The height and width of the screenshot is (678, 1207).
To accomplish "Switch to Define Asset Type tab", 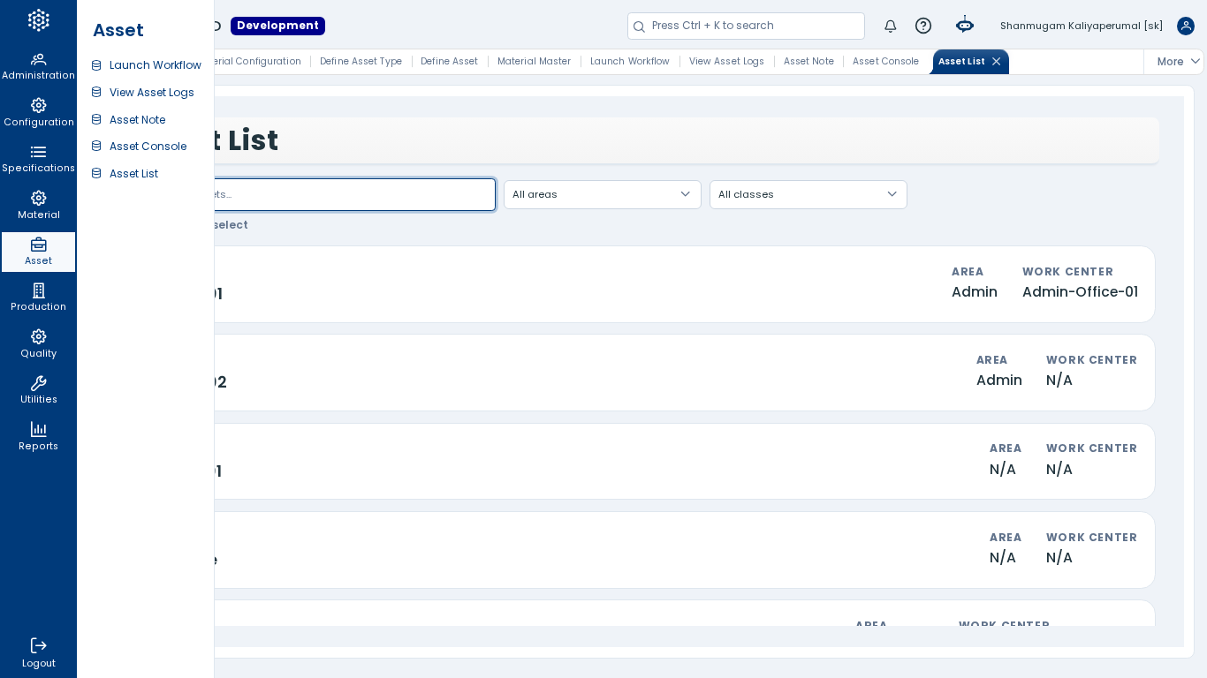I will tap(361, 62).
